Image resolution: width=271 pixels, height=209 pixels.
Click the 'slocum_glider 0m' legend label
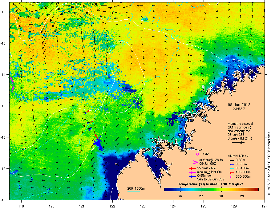tap(209, 172)
